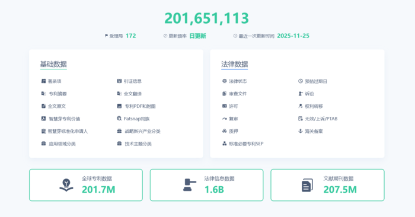Click the 战略新兴产业分类 label
This screenshot has width=415, height=217.
click(x=143, y=131)
